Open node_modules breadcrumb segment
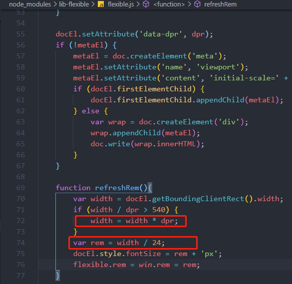292x284 pixels. click(x=30, y=4)
